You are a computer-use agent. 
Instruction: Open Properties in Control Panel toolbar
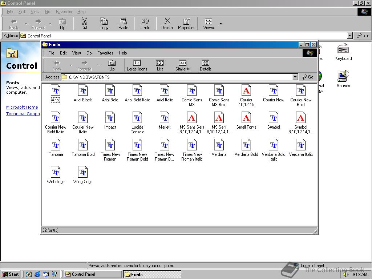click(x=186, y=24)
